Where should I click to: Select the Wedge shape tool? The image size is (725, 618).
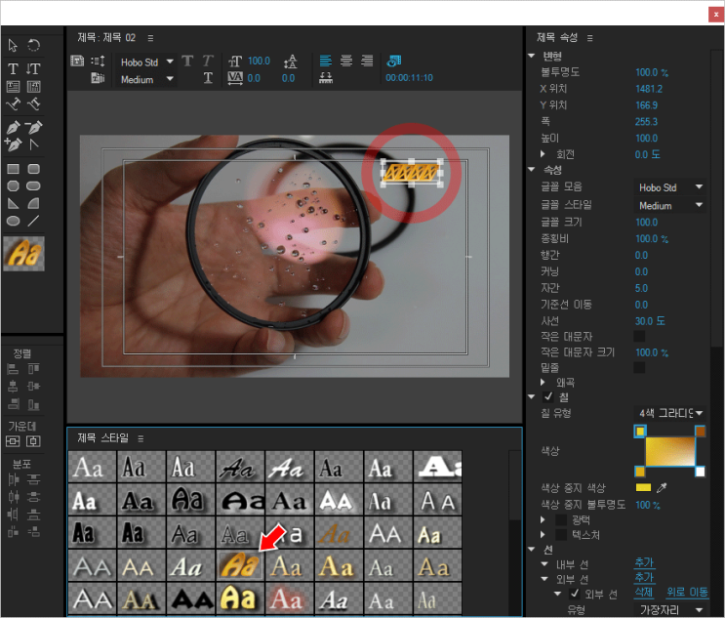13,203
